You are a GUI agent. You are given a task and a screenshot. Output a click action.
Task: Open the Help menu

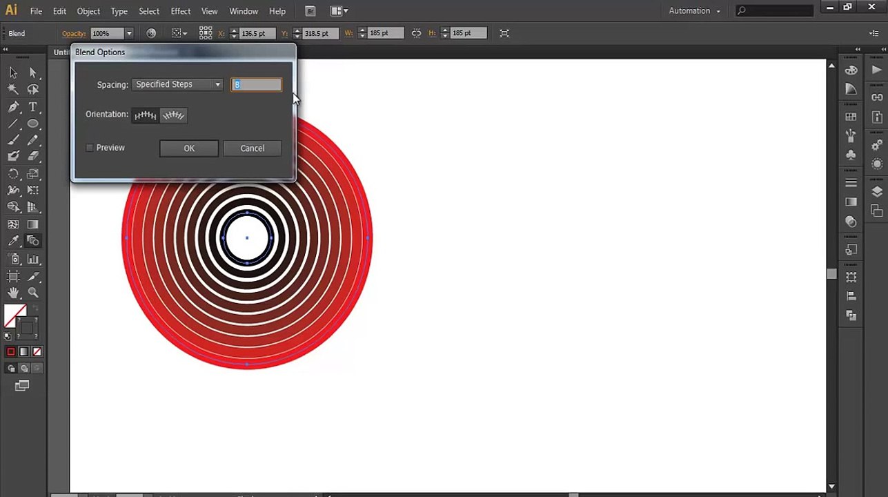point(277,11)
